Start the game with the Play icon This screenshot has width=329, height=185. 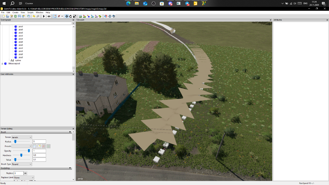point(44,16)
